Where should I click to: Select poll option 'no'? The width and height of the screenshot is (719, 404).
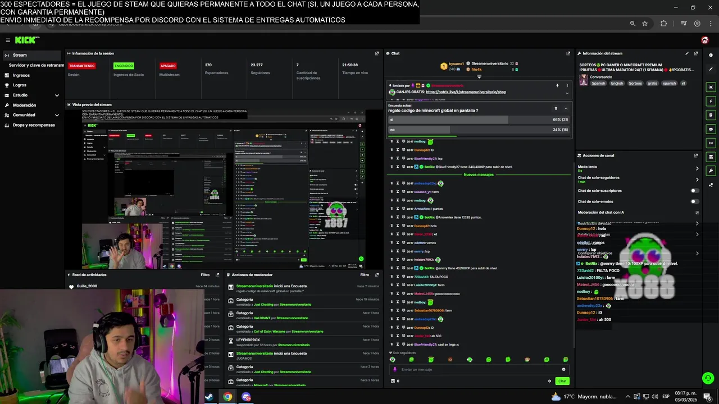pyautogui.click(x=479, y=130)
